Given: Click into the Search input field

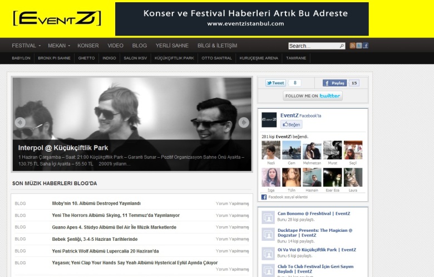Looking at the screenshot, I should (314, 46).
